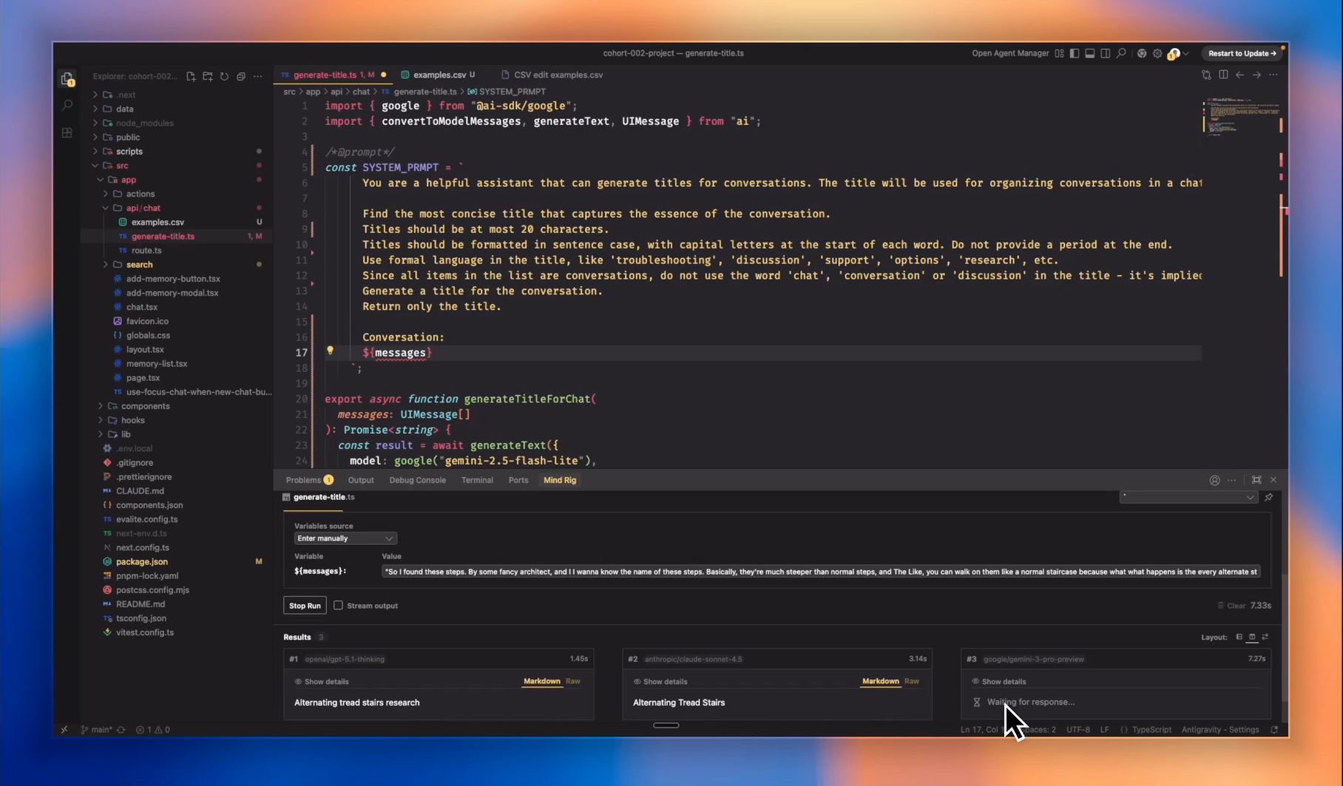Split the editor using the split icon
This screenshot has width=1343, height=786.
click(1223, 75)
